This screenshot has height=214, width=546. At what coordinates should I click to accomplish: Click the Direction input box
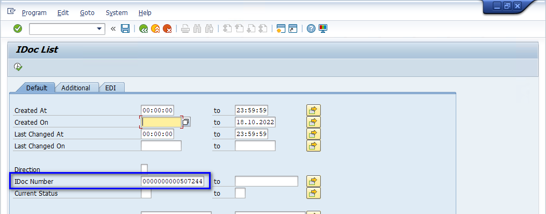(144, 169)
